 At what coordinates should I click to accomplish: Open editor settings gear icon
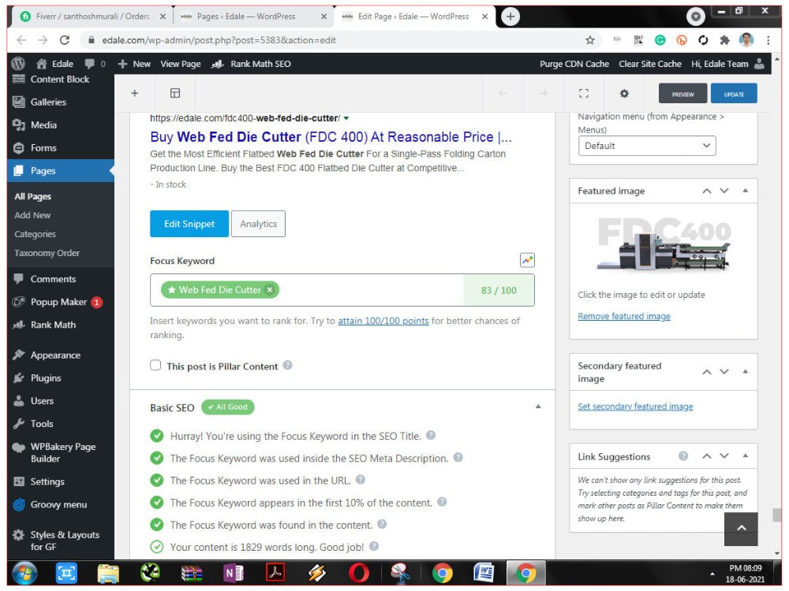pyautogui.click(x=624, y=94)
